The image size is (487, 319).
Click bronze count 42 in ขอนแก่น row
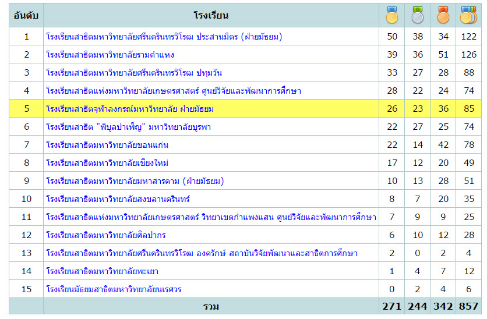(x=443, y=144)
